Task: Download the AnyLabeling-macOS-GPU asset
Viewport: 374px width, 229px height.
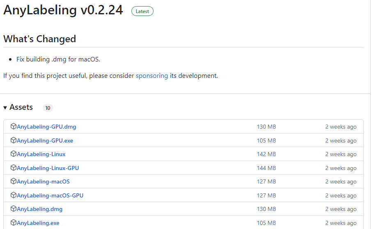Action: (x=50, y=195)
